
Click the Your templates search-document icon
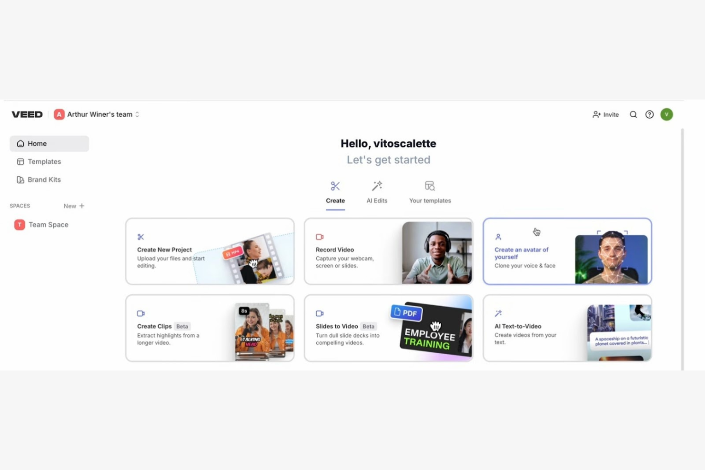[430, 185]
